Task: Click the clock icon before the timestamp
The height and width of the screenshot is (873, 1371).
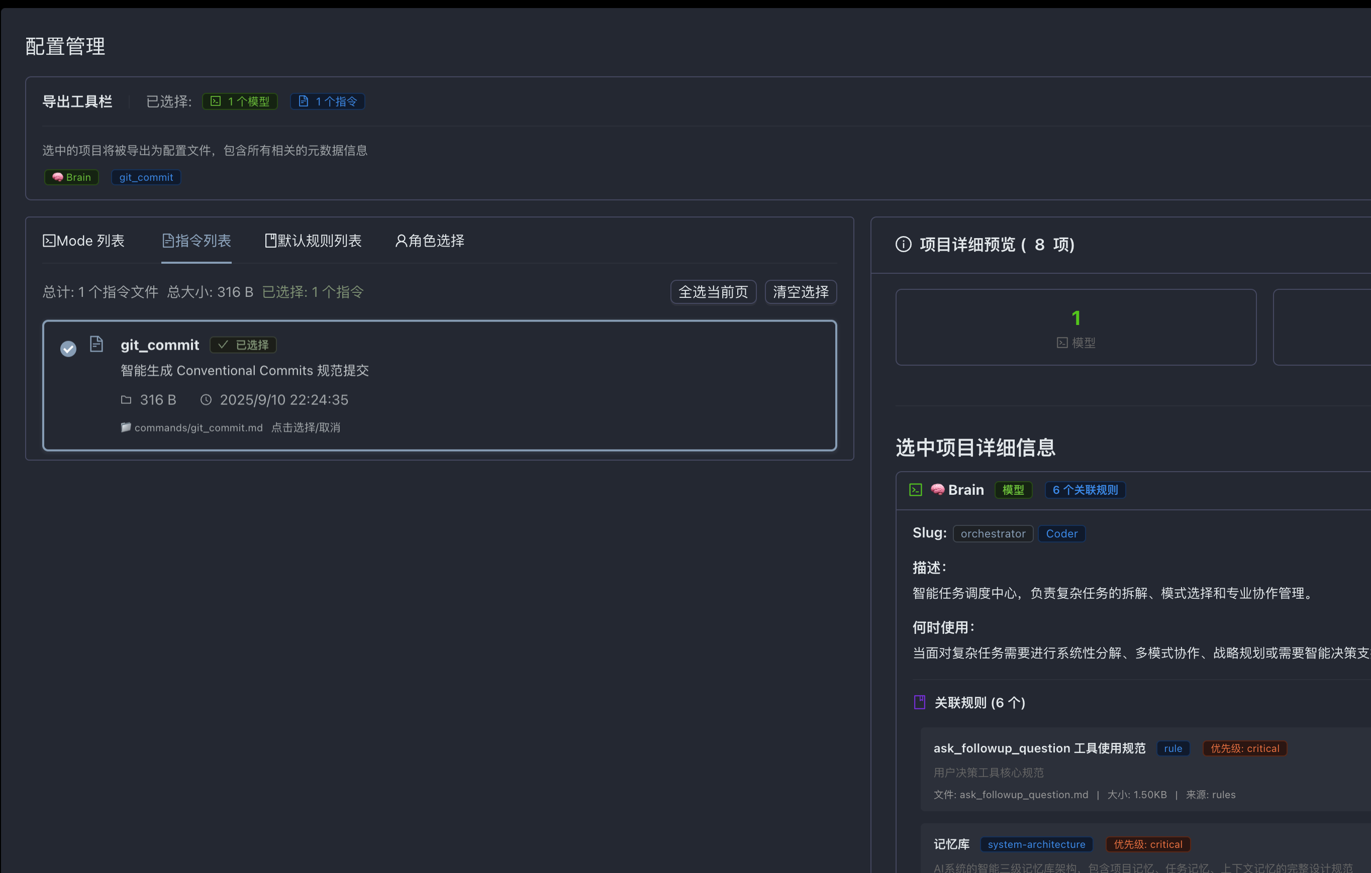Action: point(206,400)
